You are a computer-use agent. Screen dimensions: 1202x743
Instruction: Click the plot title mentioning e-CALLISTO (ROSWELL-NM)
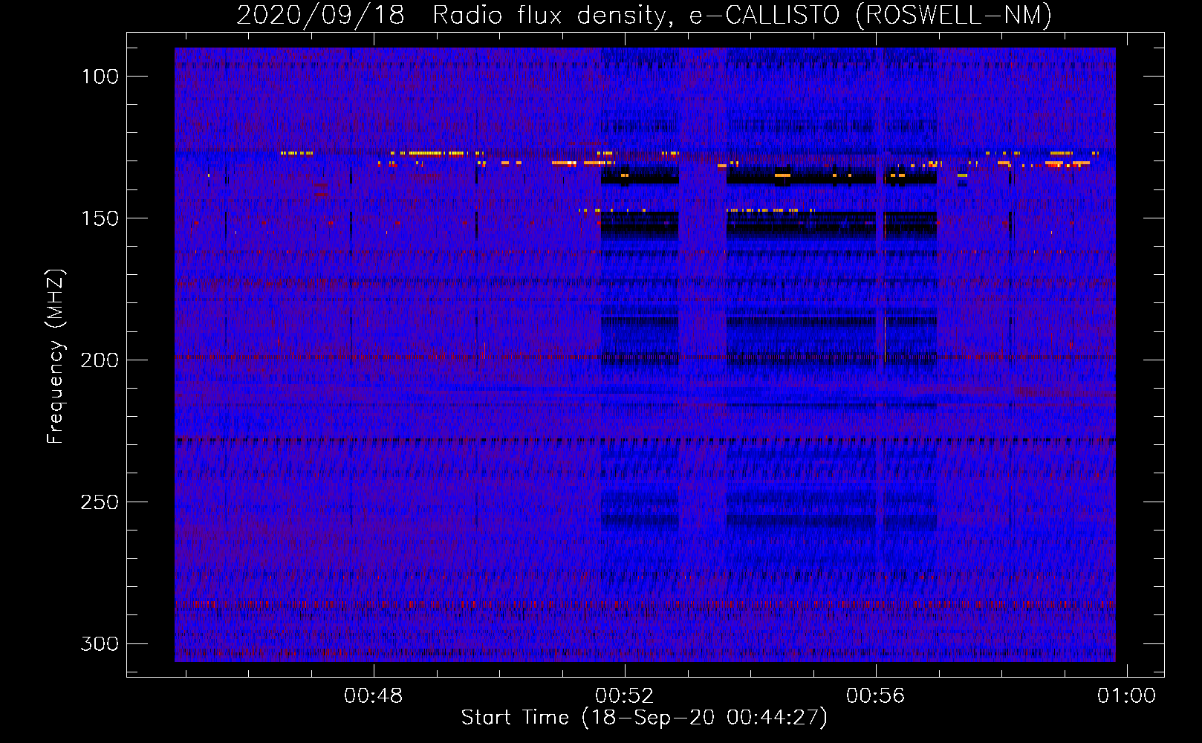click(644, 15)
